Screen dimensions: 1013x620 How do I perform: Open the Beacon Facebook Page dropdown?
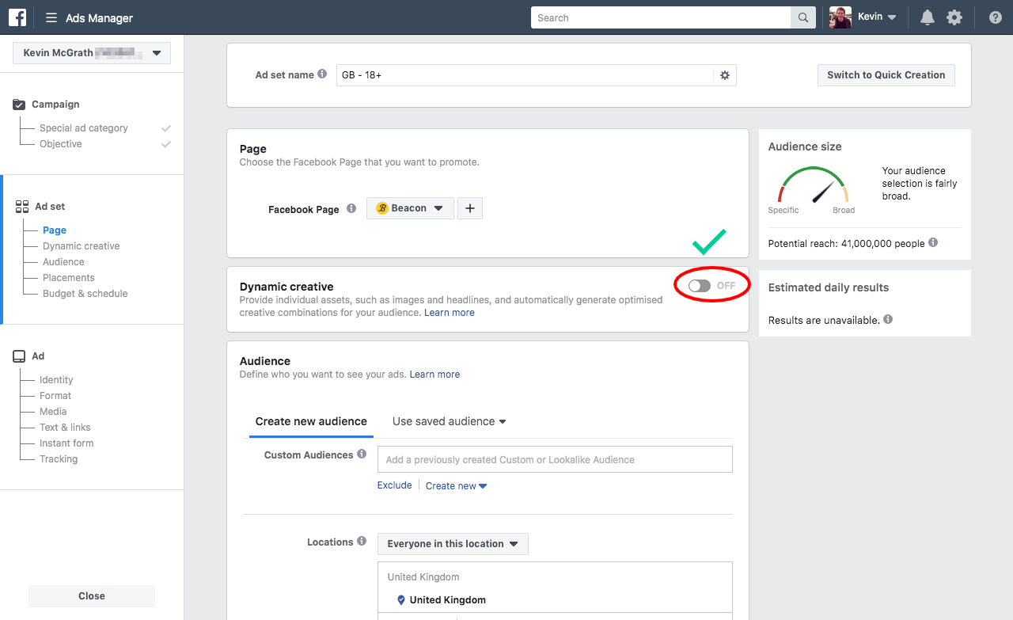pyautogui.click(x=410, y=208)
